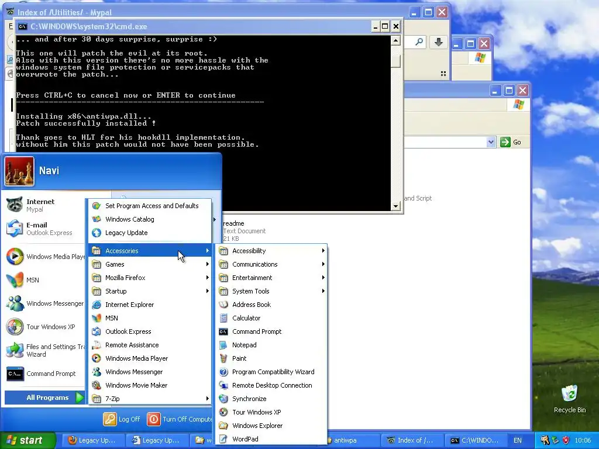Screen dimensions: 599x449
Task: Click the EN language indicator
Action: pos(517,440)
